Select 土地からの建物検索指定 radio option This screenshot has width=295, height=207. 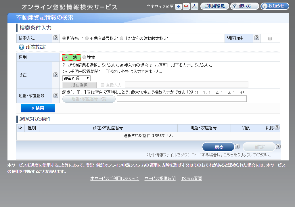122,39
